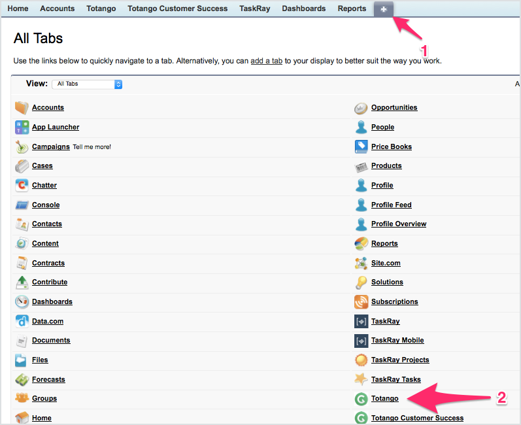The image size is (521, 425).
Task: Click the Site.com network icon
Action: (361, 263)
